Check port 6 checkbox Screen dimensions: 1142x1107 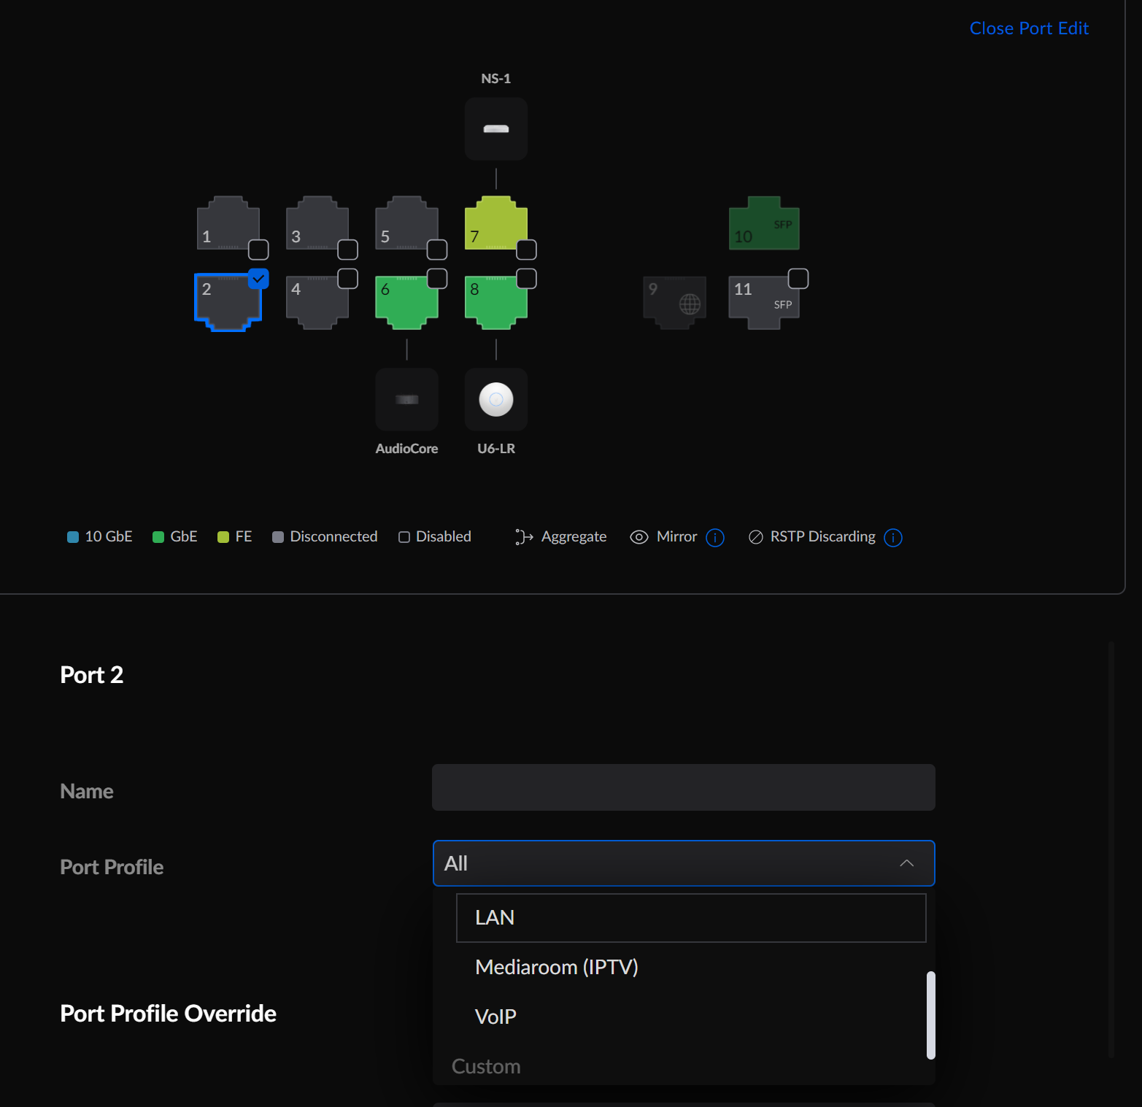coord(437,279)
